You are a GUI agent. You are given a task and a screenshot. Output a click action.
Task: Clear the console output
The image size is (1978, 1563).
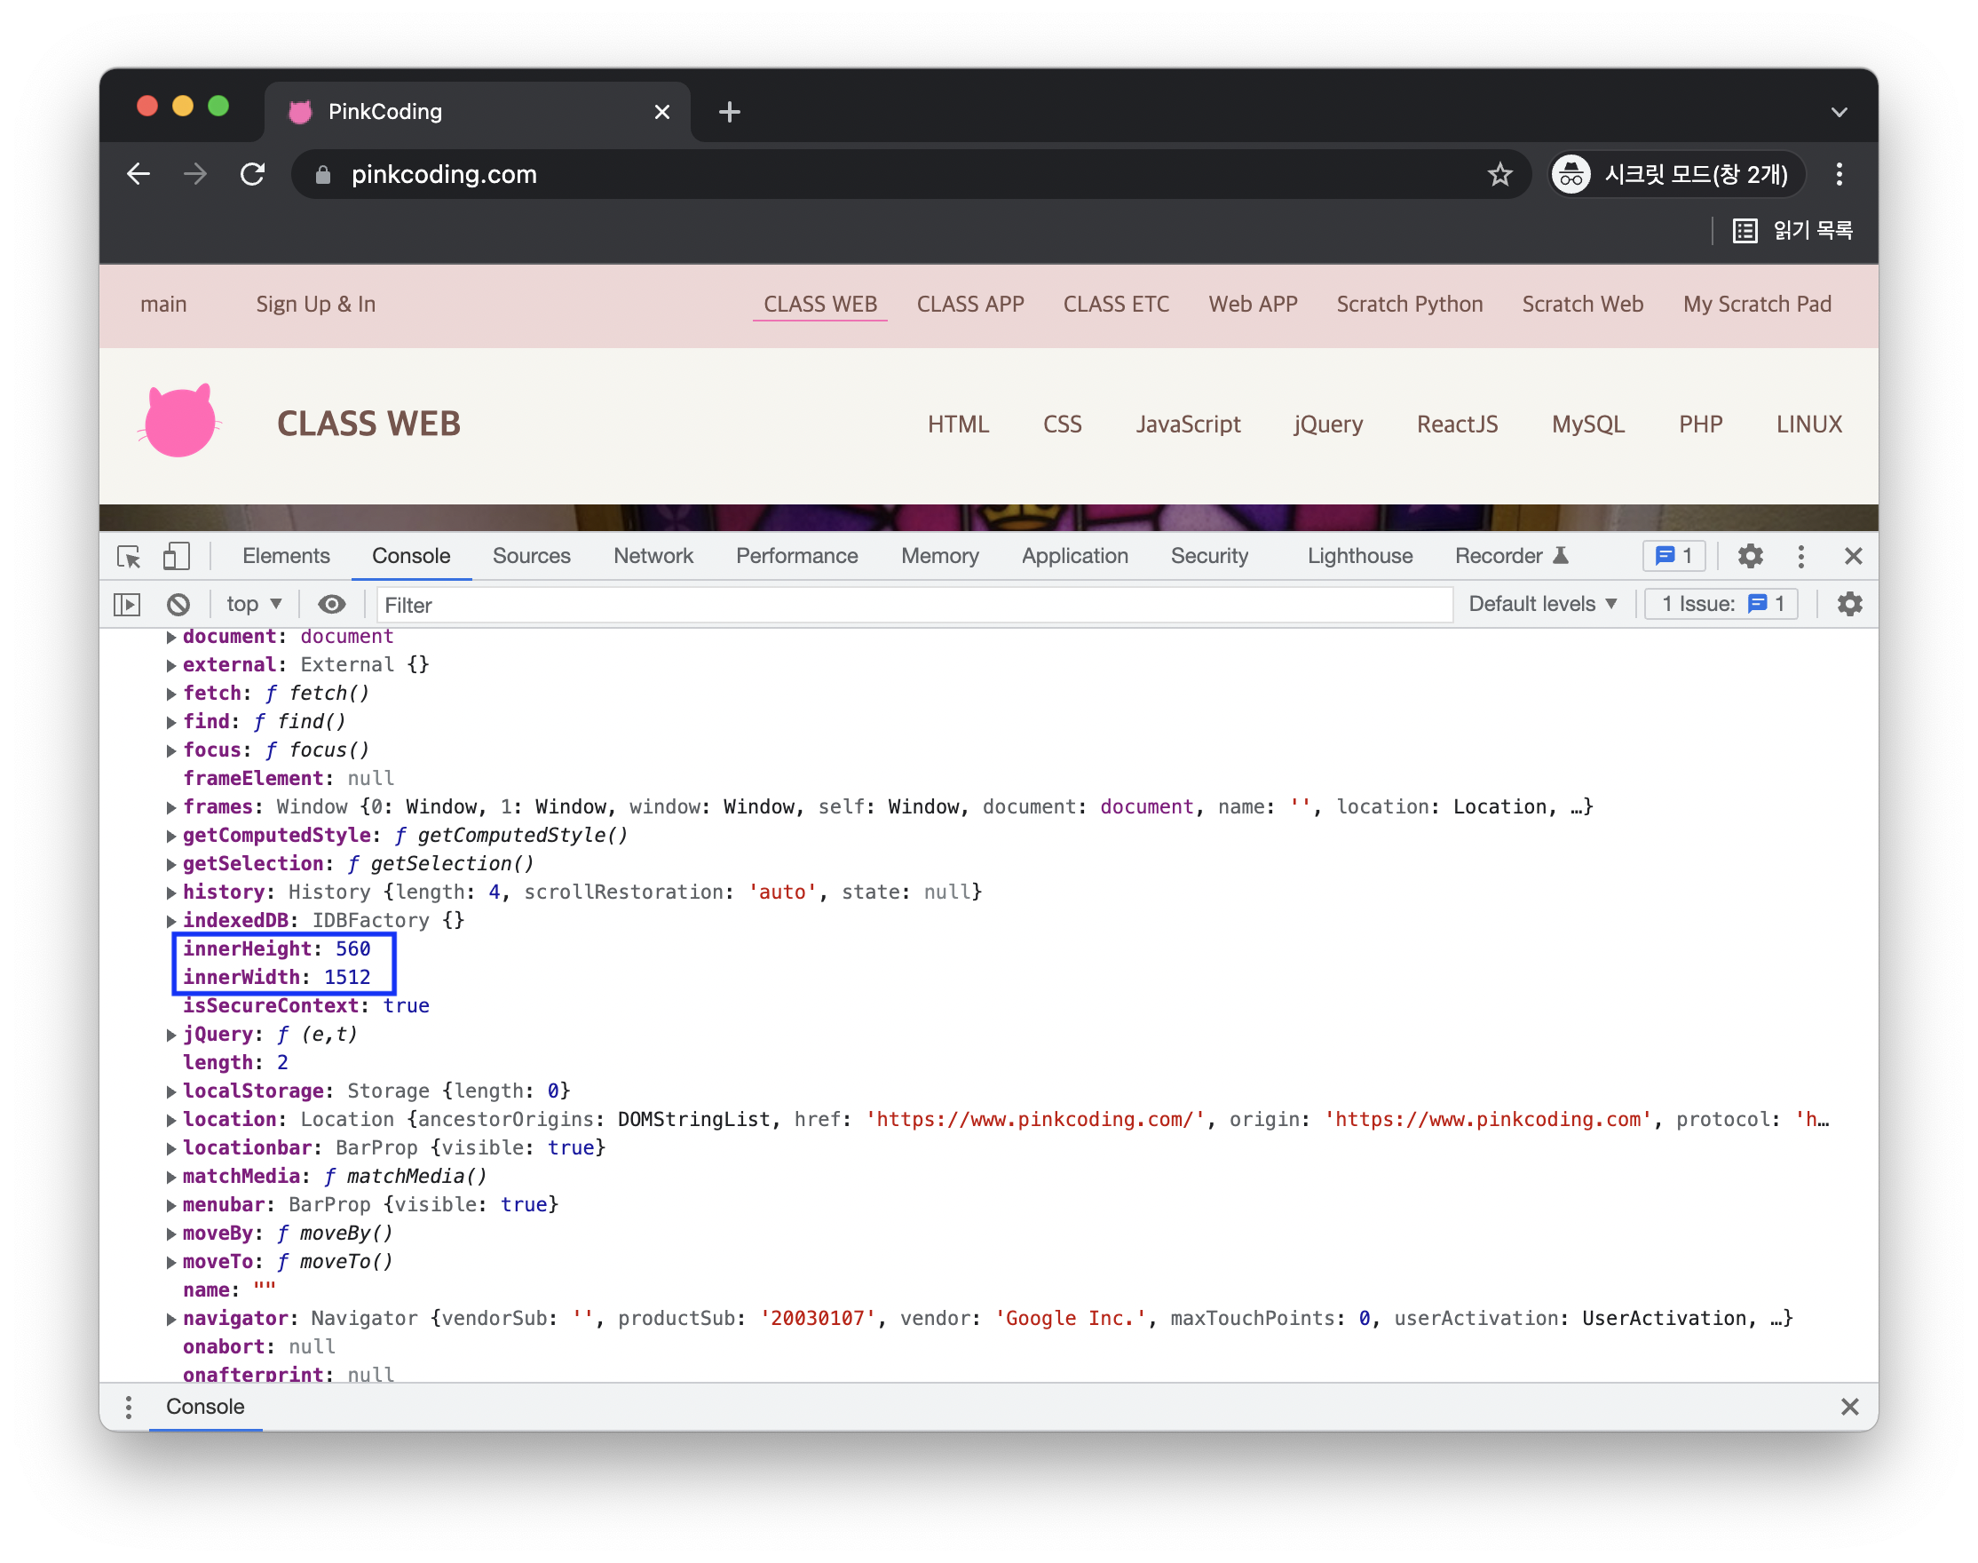tap(178, 604)
